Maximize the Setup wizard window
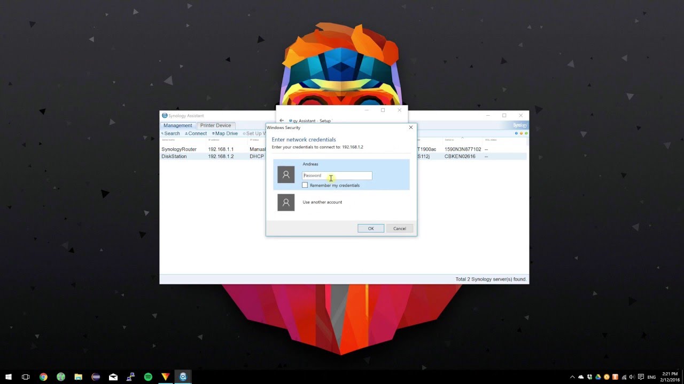The height and width of the screenshot is (384, 684). coord(383,110)
